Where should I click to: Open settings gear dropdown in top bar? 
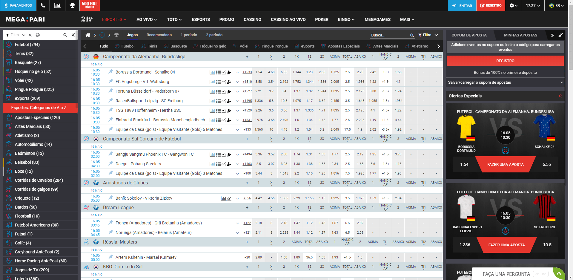point(513,5)
